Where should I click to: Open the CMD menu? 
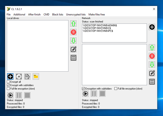tap(46, 14)
